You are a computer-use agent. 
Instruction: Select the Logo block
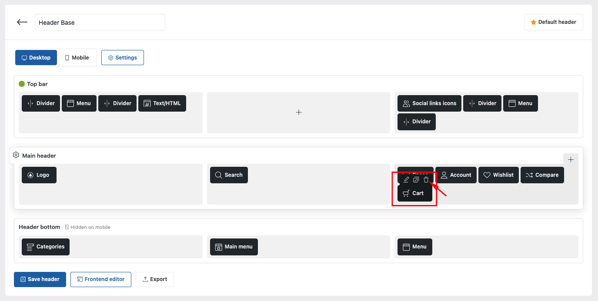click(39, 175)
